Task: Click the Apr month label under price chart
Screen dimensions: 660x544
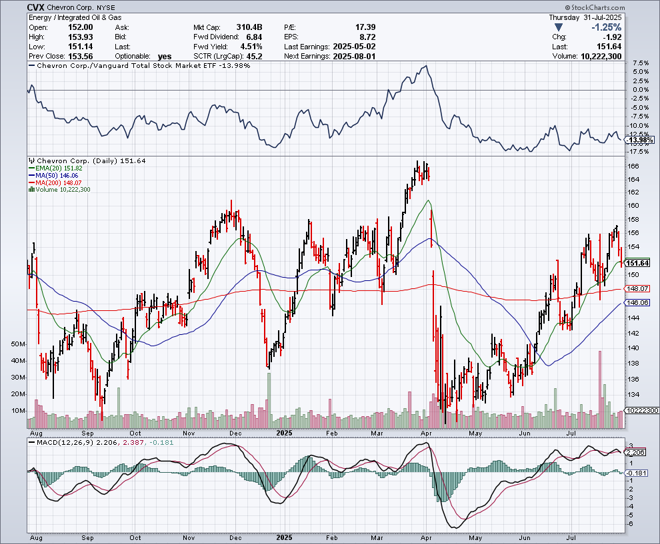Action: click(x=427, y=433)
